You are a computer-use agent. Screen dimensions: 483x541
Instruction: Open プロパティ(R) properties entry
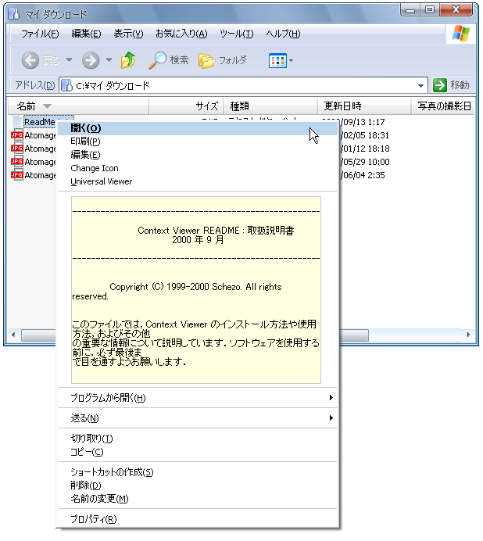(x=198, y=519)
